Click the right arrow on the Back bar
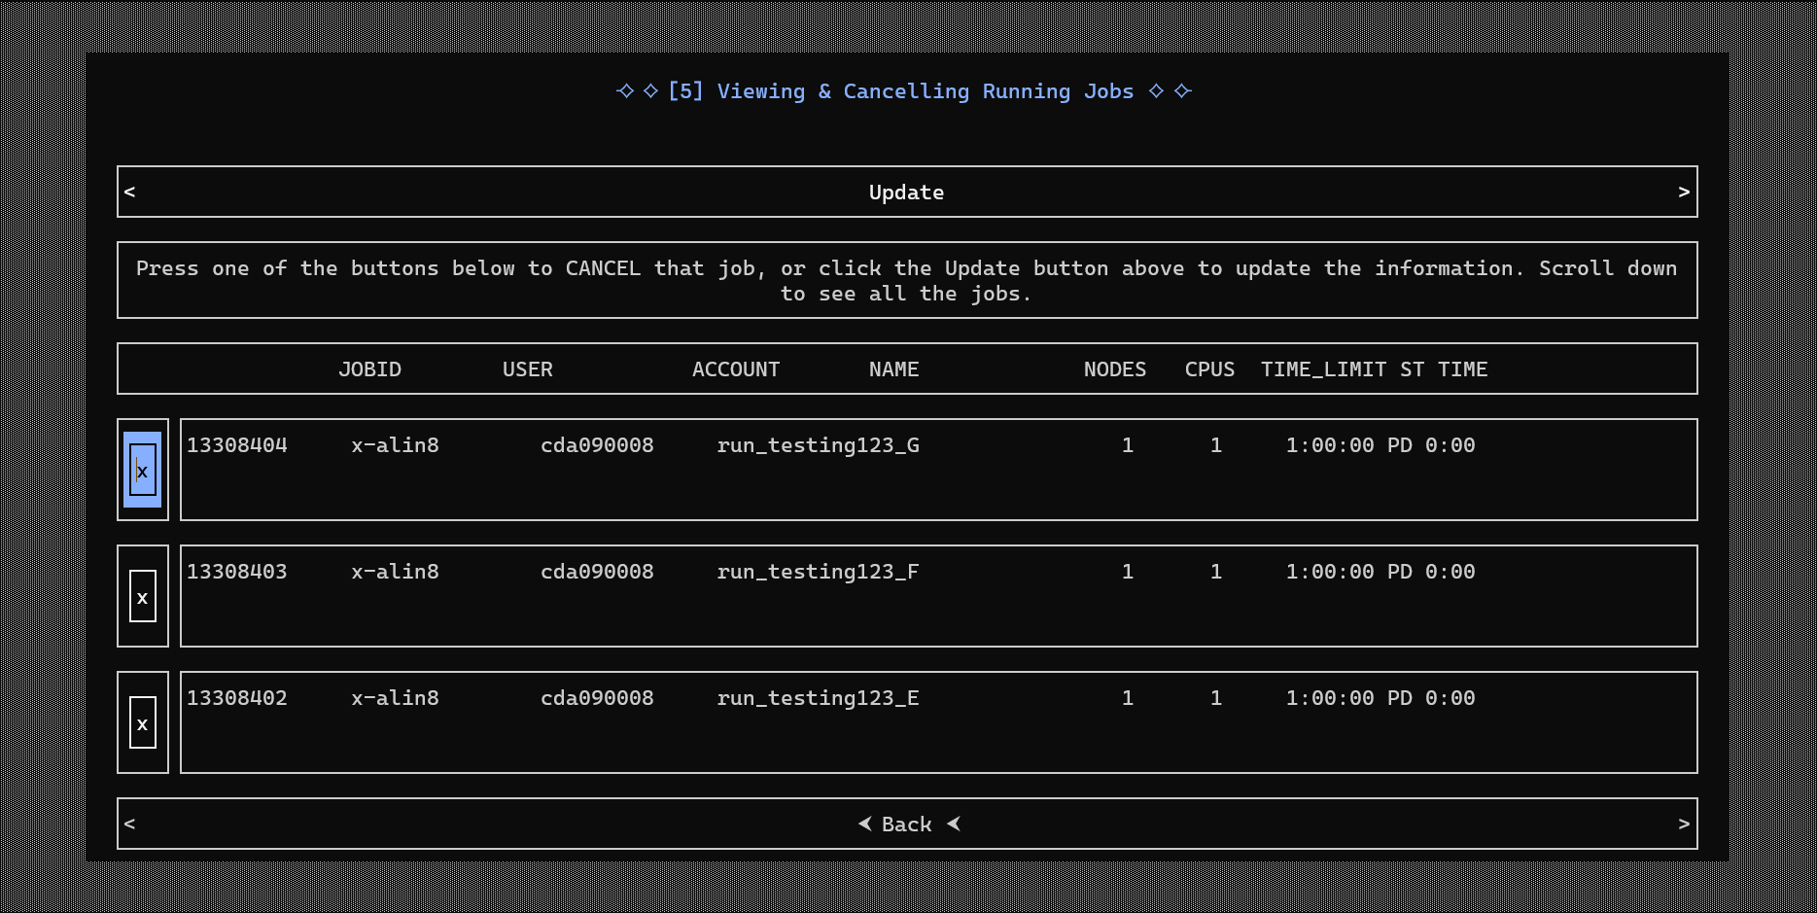 pyautogui.click(x=1685, y=824)
